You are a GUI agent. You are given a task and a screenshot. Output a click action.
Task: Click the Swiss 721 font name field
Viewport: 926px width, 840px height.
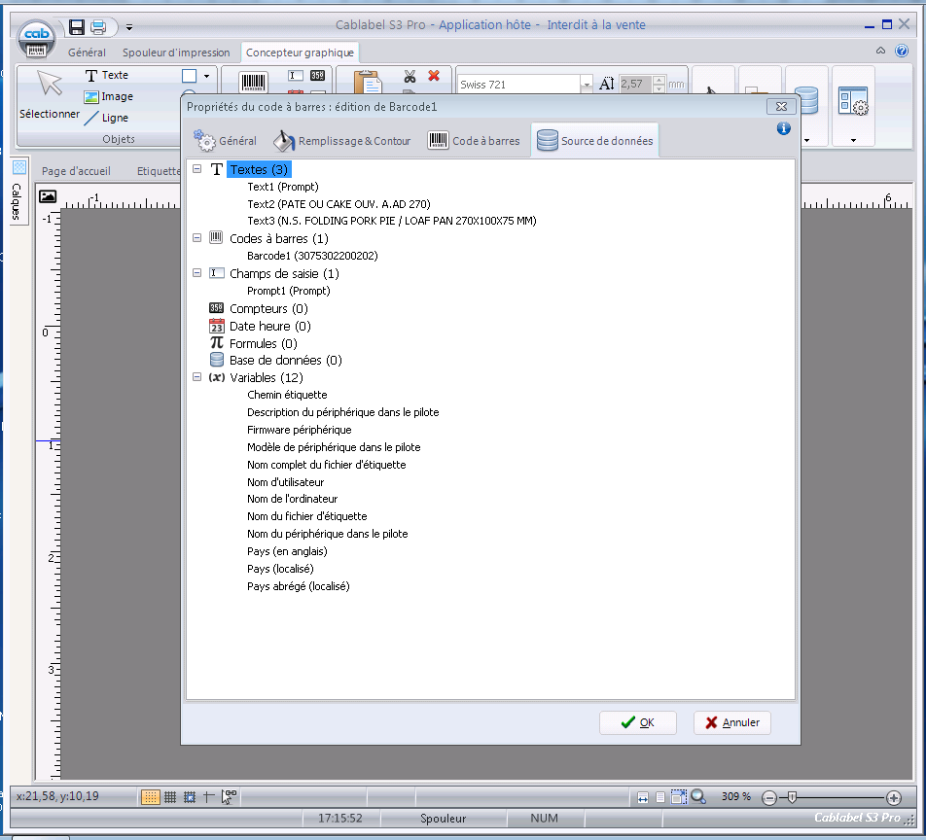click(518, 85)
